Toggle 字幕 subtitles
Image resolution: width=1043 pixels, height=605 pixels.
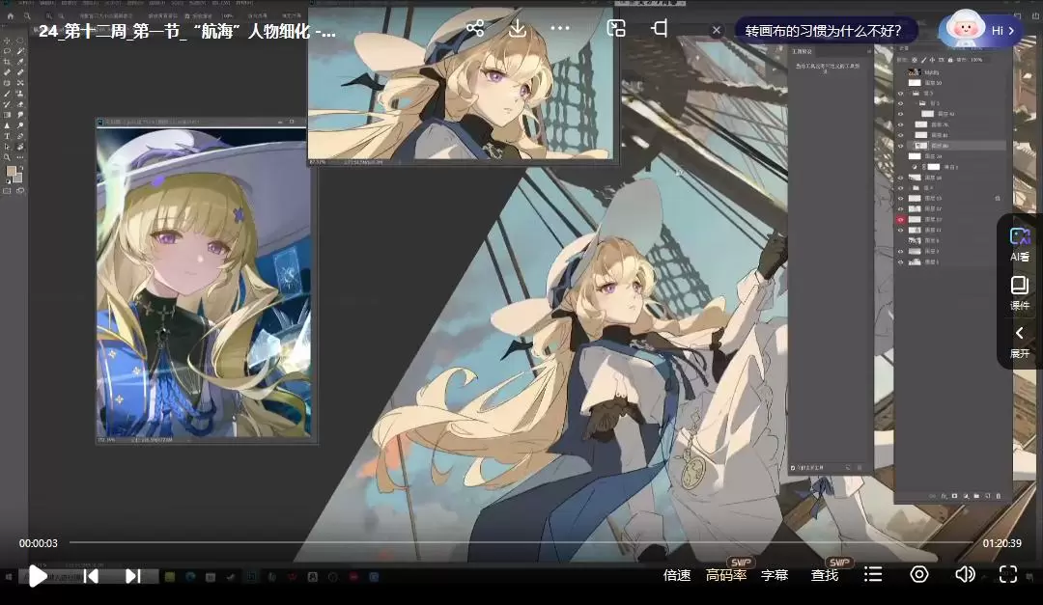[775, 575]
